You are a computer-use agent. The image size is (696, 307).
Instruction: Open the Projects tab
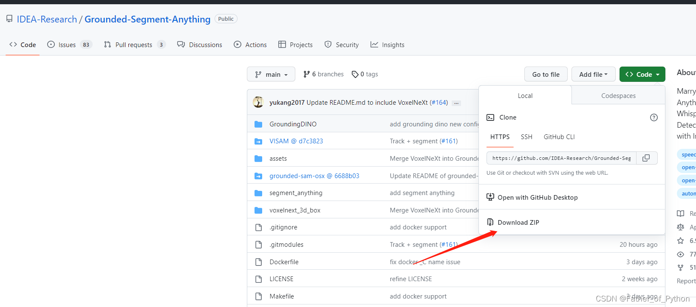(x=296, y=45)
